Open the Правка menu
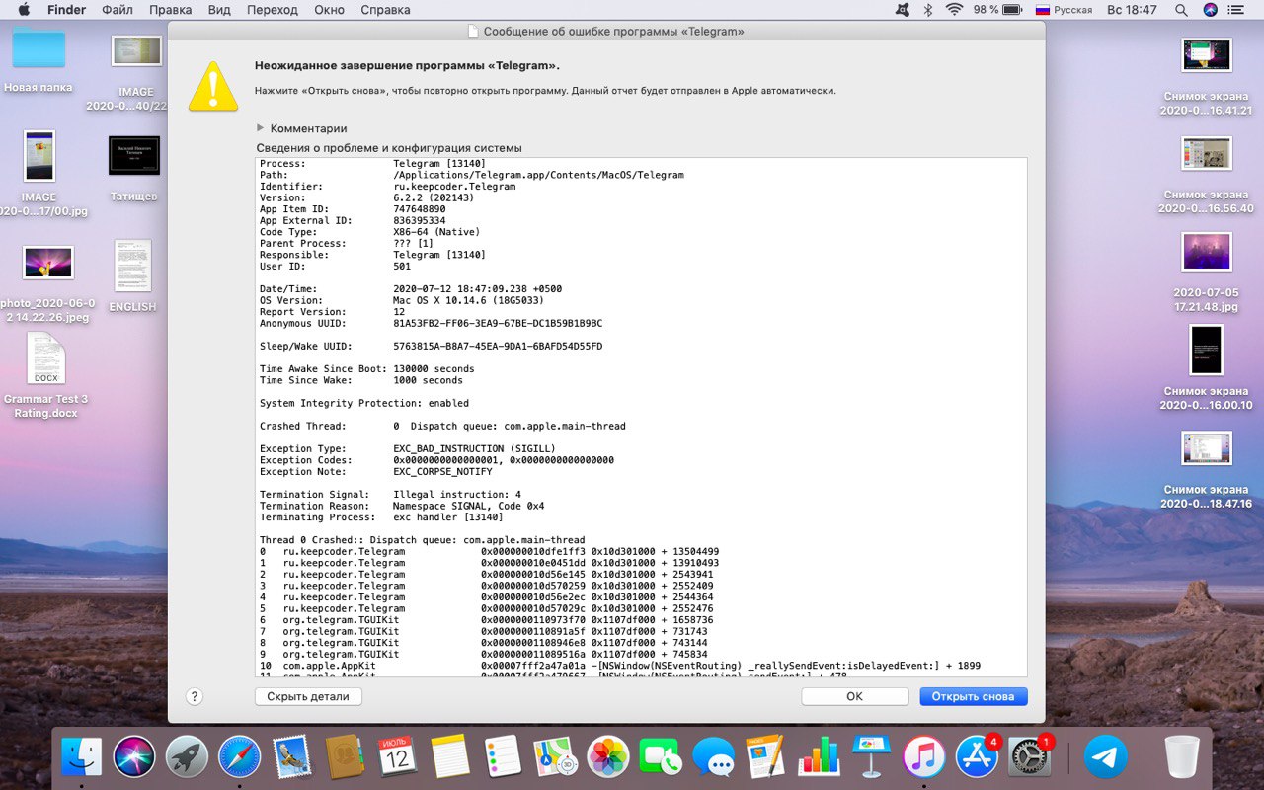This screenshot has height=790, width=1264. point(171,10)
